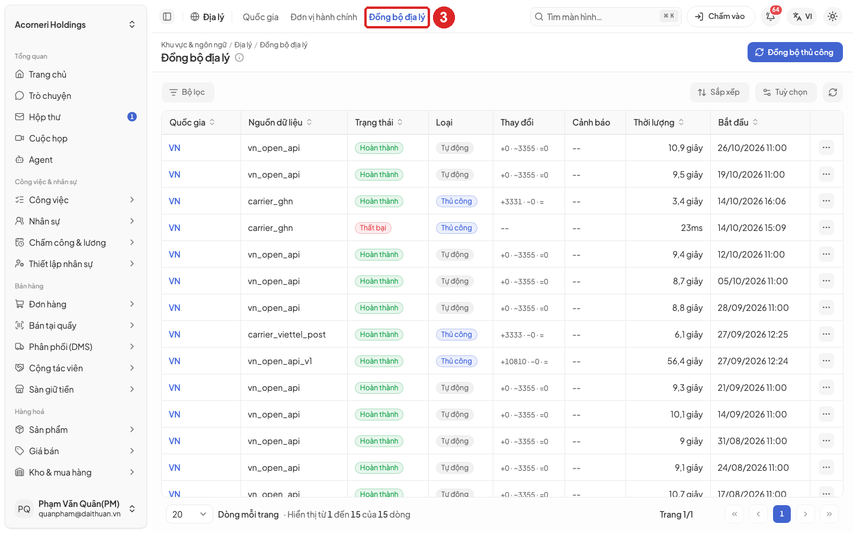
Task: Click Sắp xếp sort button
Action: point(719,92)
